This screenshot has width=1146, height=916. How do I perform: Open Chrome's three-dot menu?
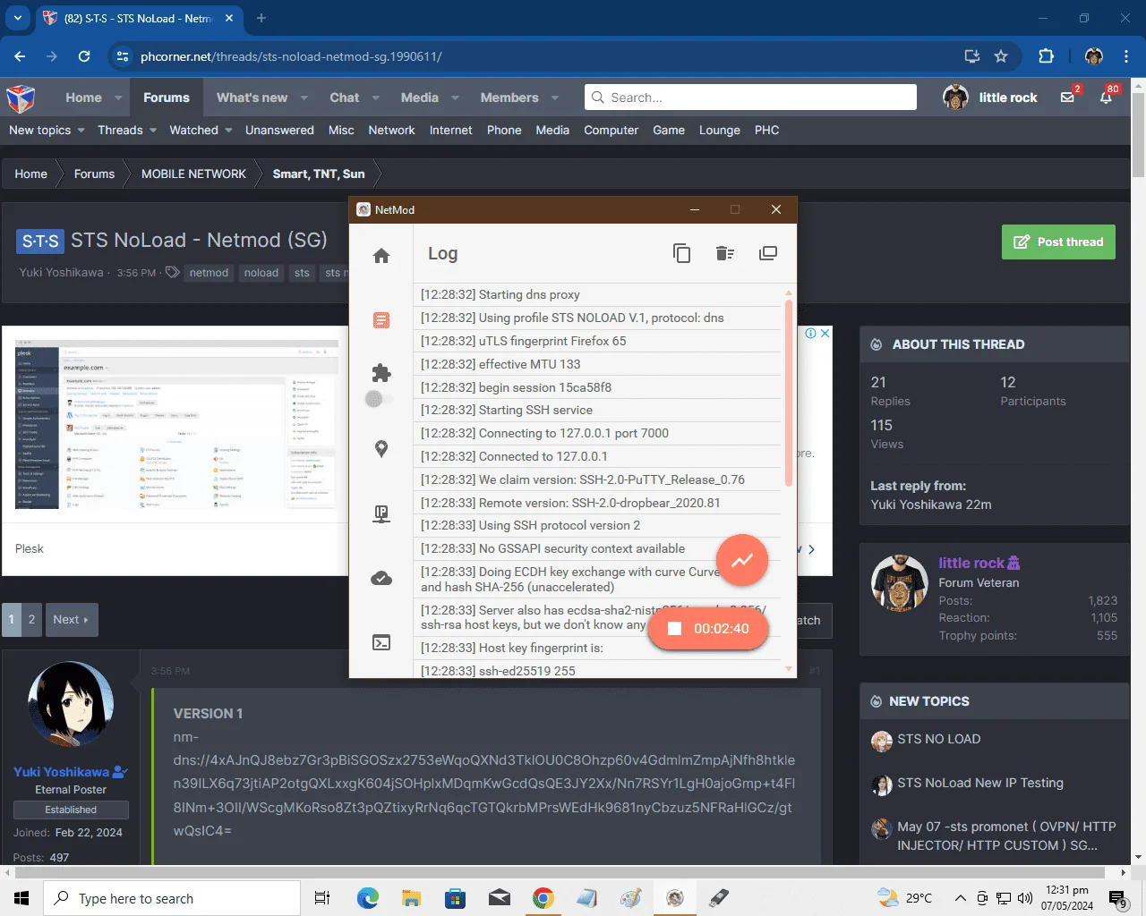point(1125,56)
